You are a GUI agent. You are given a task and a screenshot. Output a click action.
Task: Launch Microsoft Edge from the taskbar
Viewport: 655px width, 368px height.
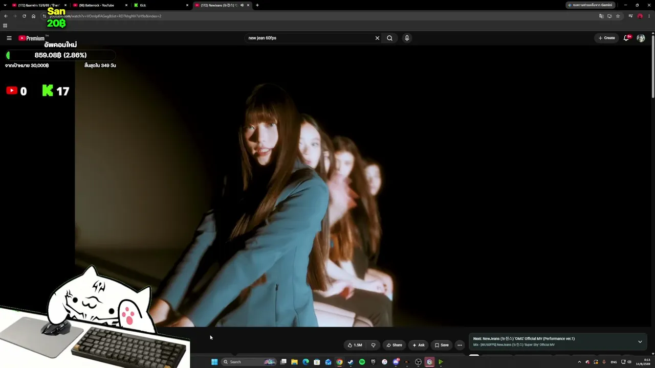click(x=305, y=362)
